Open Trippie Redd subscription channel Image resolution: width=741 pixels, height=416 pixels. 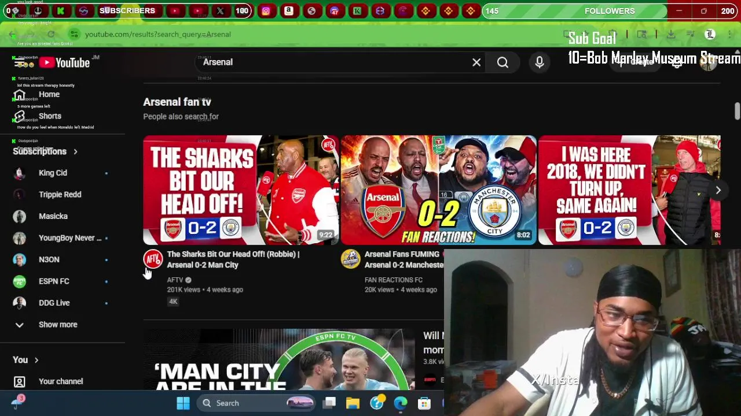pyautogui.click(x=61, y=195)
